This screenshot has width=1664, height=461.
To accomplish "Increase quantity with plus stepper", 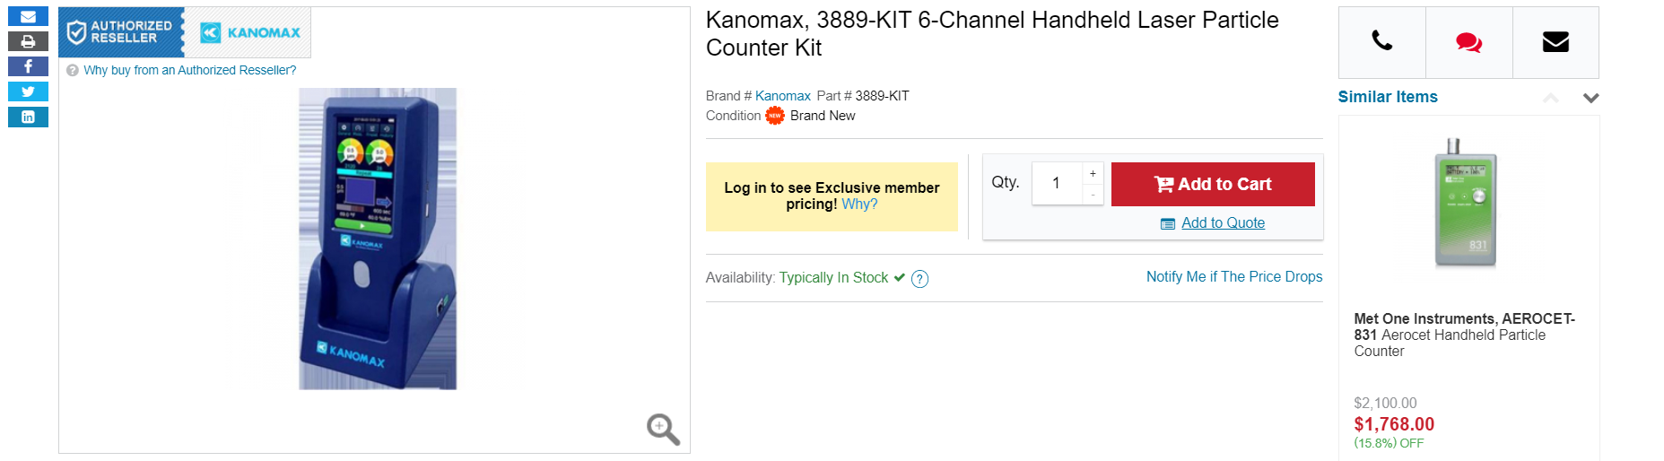I will pos(1093,173).
